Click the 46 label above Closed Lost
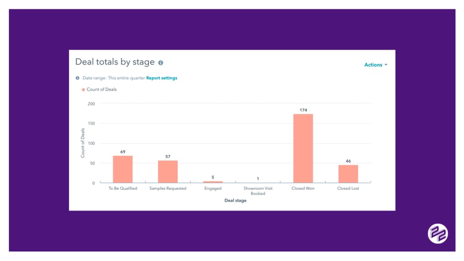 [x=348, y=161]
